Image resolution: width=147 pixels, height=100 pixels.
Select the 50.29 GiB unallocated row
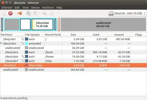[x=73, y=48]
